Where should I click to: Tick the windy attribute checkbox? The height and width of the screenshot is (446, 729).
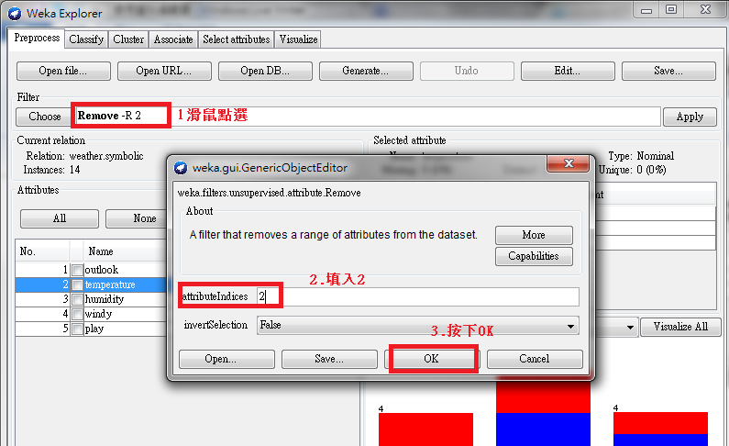click(x=78, y=314)
